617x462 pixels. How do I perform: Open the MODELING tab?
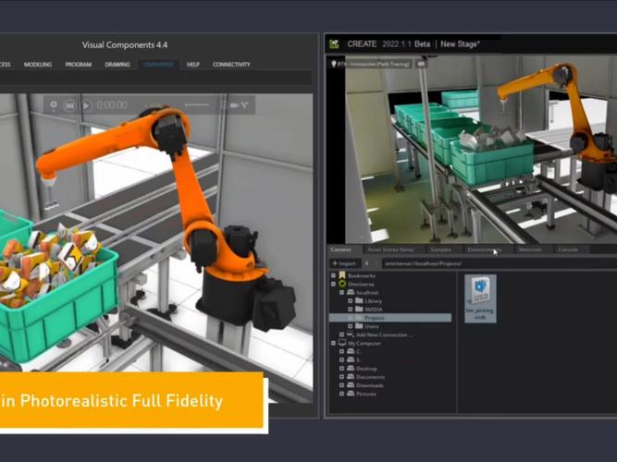(x=38, y=64)
